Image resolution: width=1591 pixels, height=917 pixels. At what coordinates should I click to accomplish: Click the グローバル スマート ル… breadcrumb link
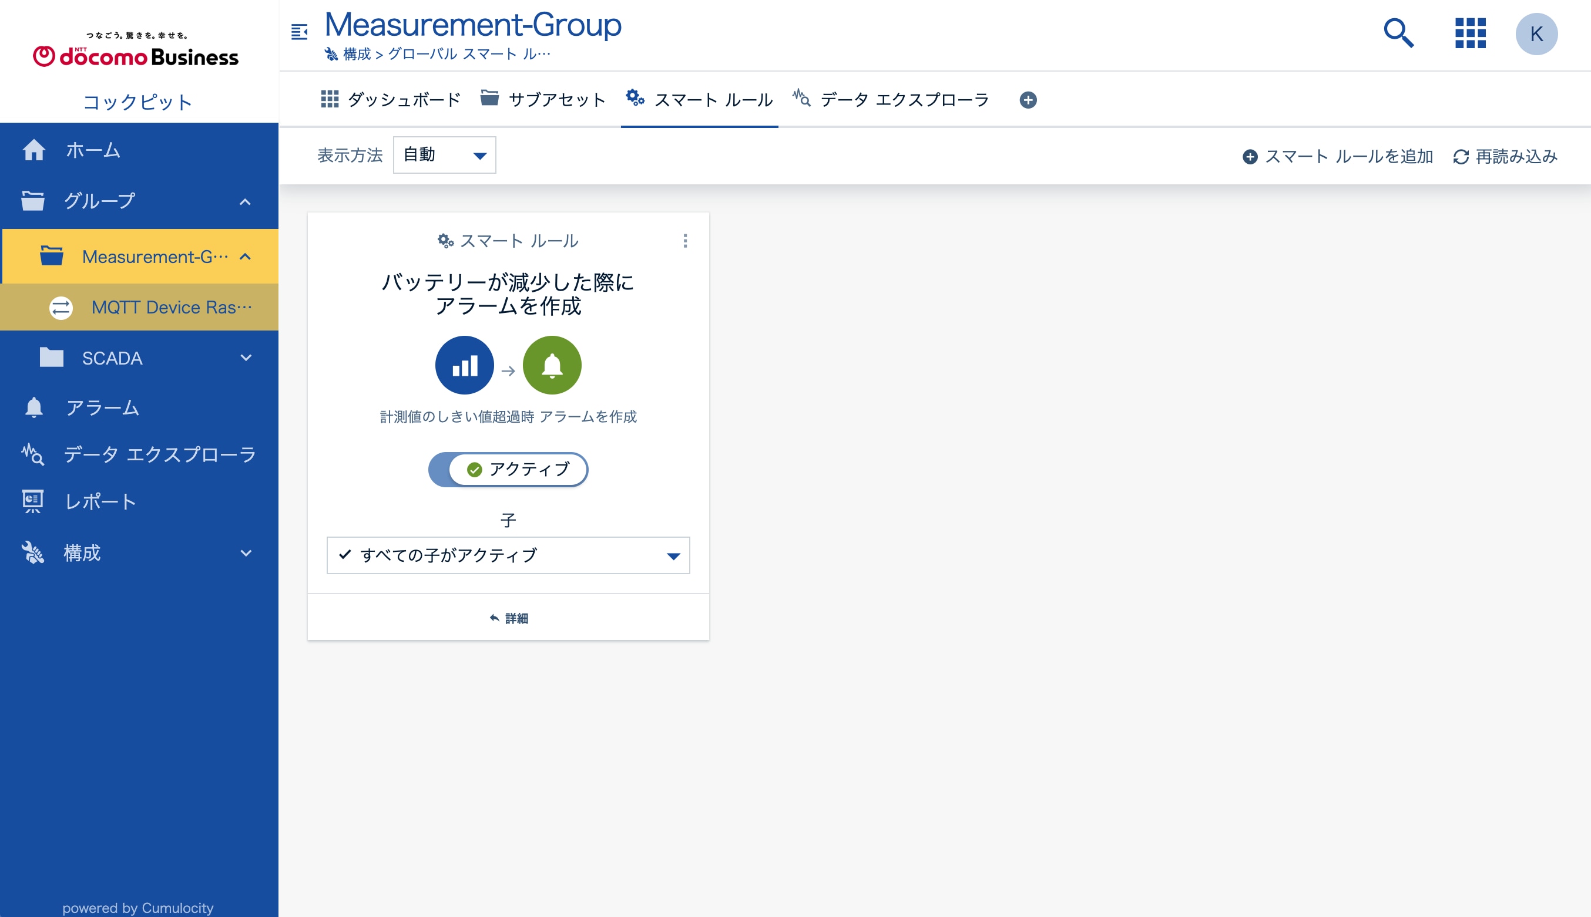tap(469, 54)
